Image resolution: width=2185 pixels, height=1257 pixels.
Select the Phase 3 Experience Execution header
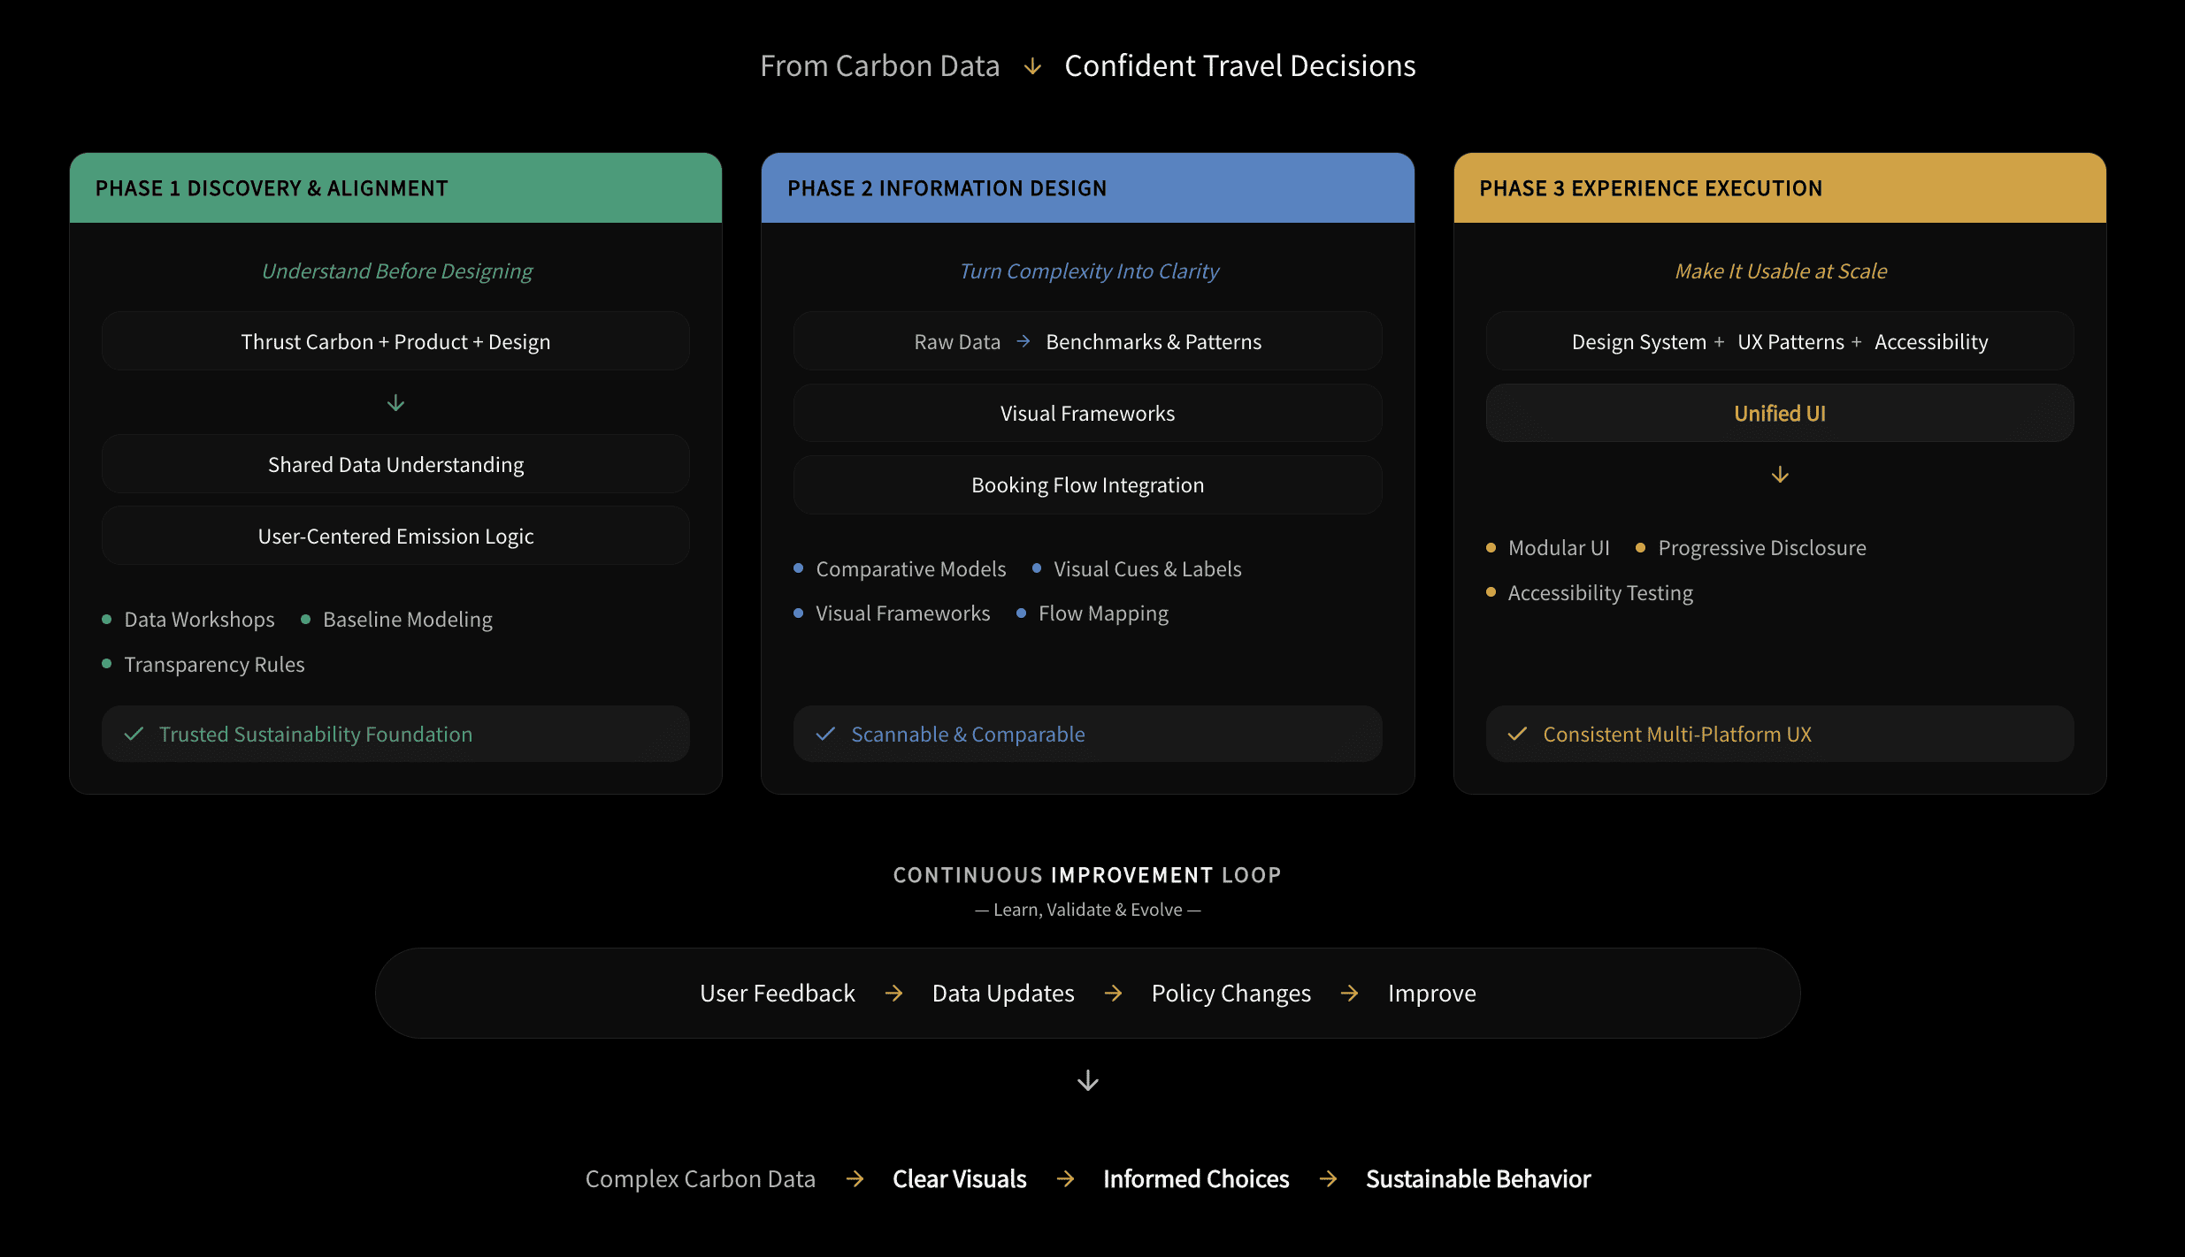tap(1779, 188)
